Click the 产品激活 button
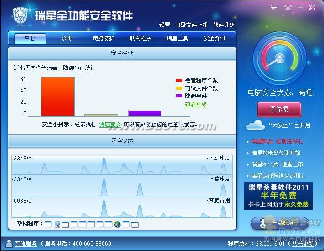 tap(280, 223)
